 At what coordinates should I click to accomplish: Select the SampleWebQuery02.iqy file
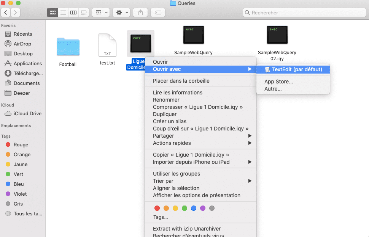point(277,35)
